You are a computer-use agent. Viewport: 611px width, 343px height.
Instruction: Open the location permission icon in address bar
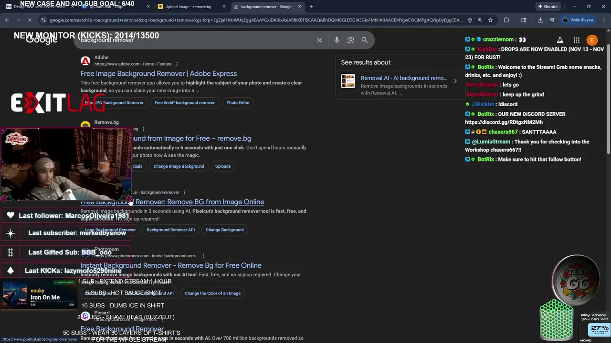click(470, 20)
